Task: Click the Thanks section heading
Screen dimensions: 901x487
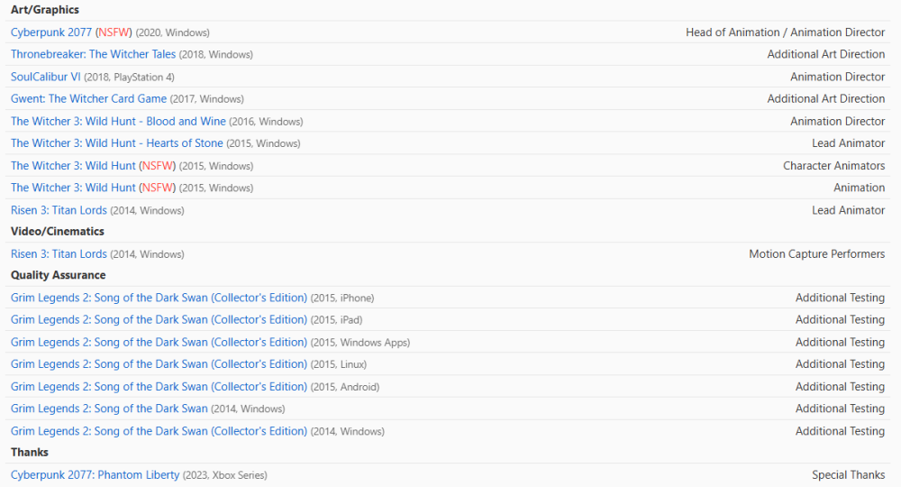Action: pos(30,453)
